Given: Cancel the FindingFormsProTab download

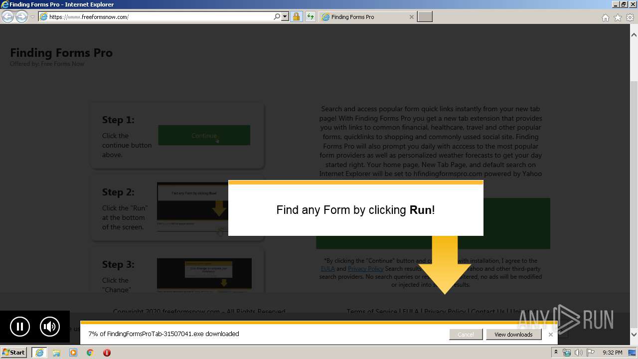Looking at the screenshot, I should [466, 335].
